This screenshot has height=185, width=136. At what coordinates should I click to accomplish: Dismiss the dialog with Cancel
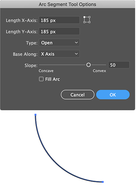(x=78, y=94)
